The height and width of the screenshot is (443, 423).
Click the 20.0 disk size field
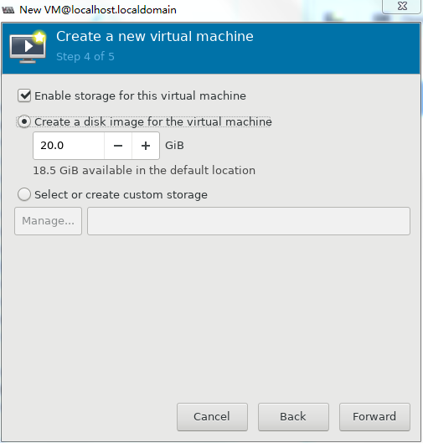[69, 146]
